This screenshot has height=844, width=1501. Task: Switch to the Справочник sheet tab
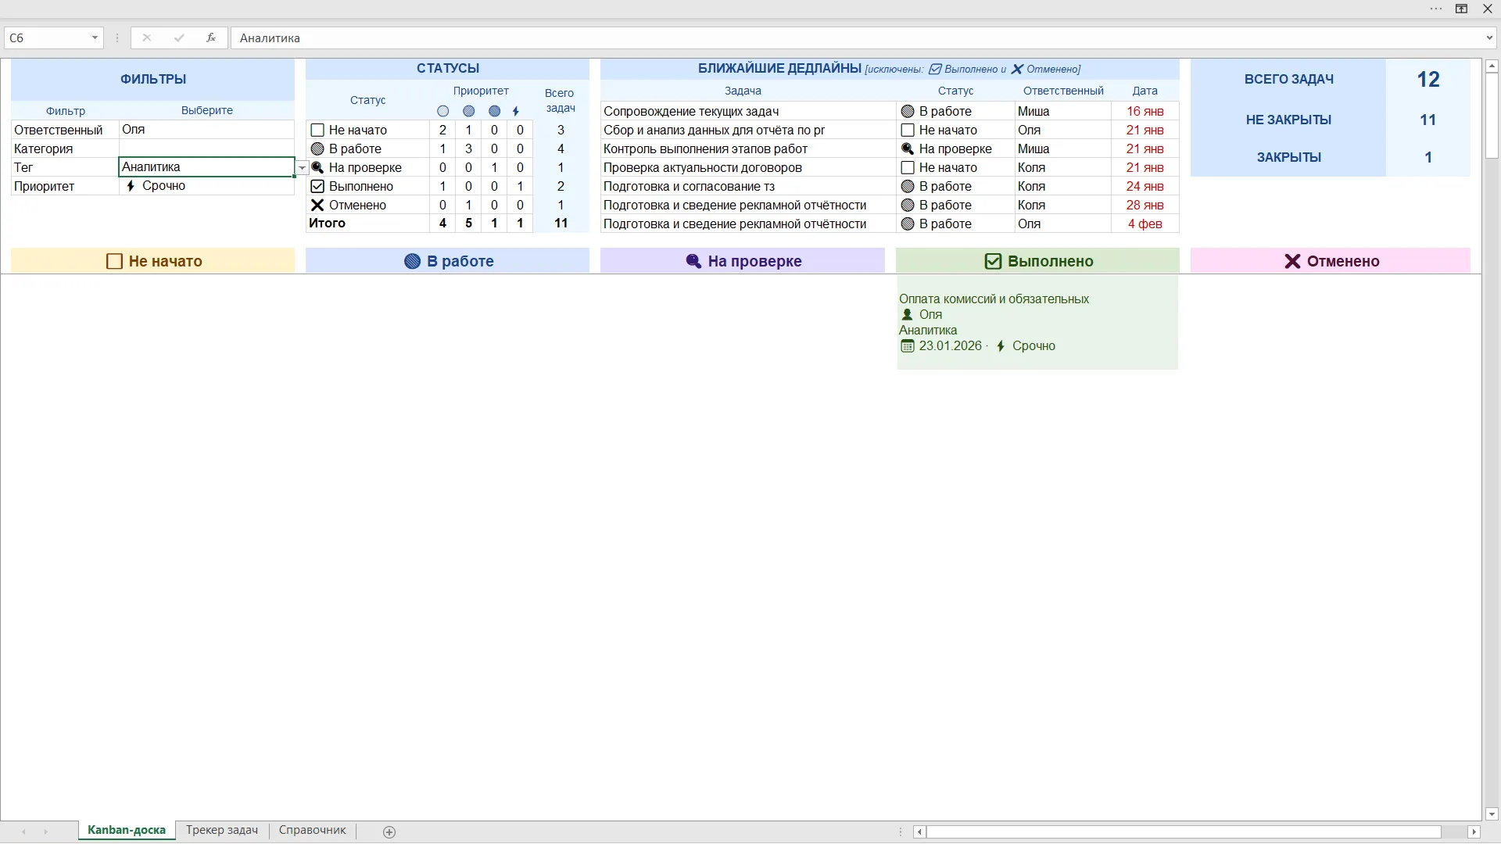[x=312, y=830]
